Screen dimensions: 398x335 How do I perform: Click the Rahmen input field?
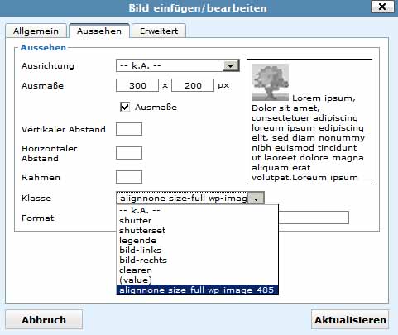click(129, 177)
